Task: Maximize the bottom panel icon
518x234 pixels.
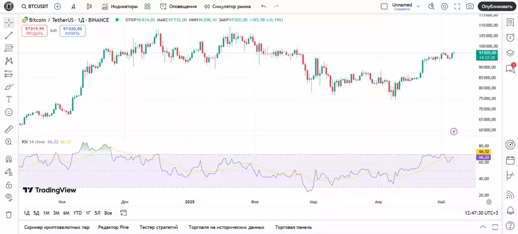Action: coord(495,227)
